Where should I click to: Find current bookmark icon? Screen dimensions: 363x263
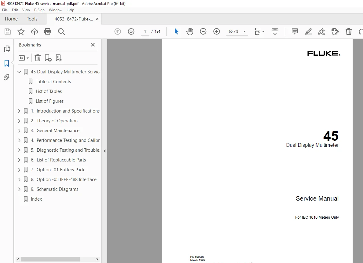59,58
